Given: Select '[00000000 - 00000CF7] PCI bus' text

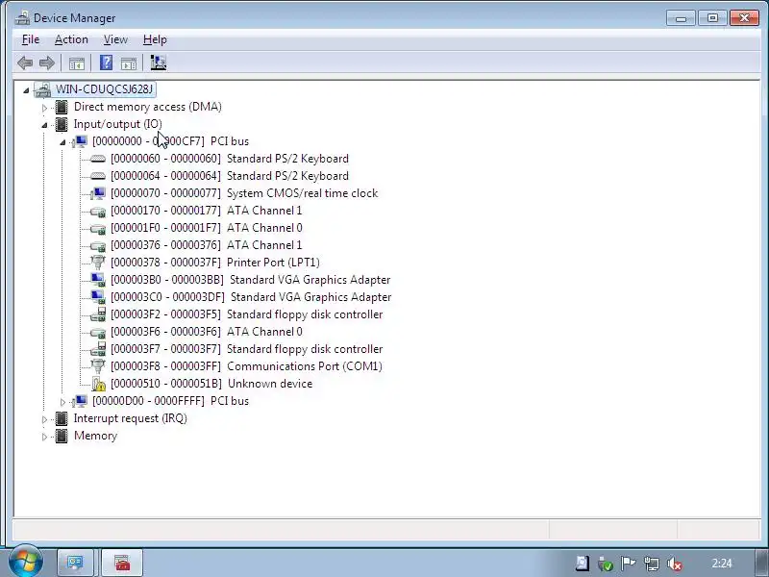Looking at the screenshot, I should pyautogui.click(x=170, y=141).
